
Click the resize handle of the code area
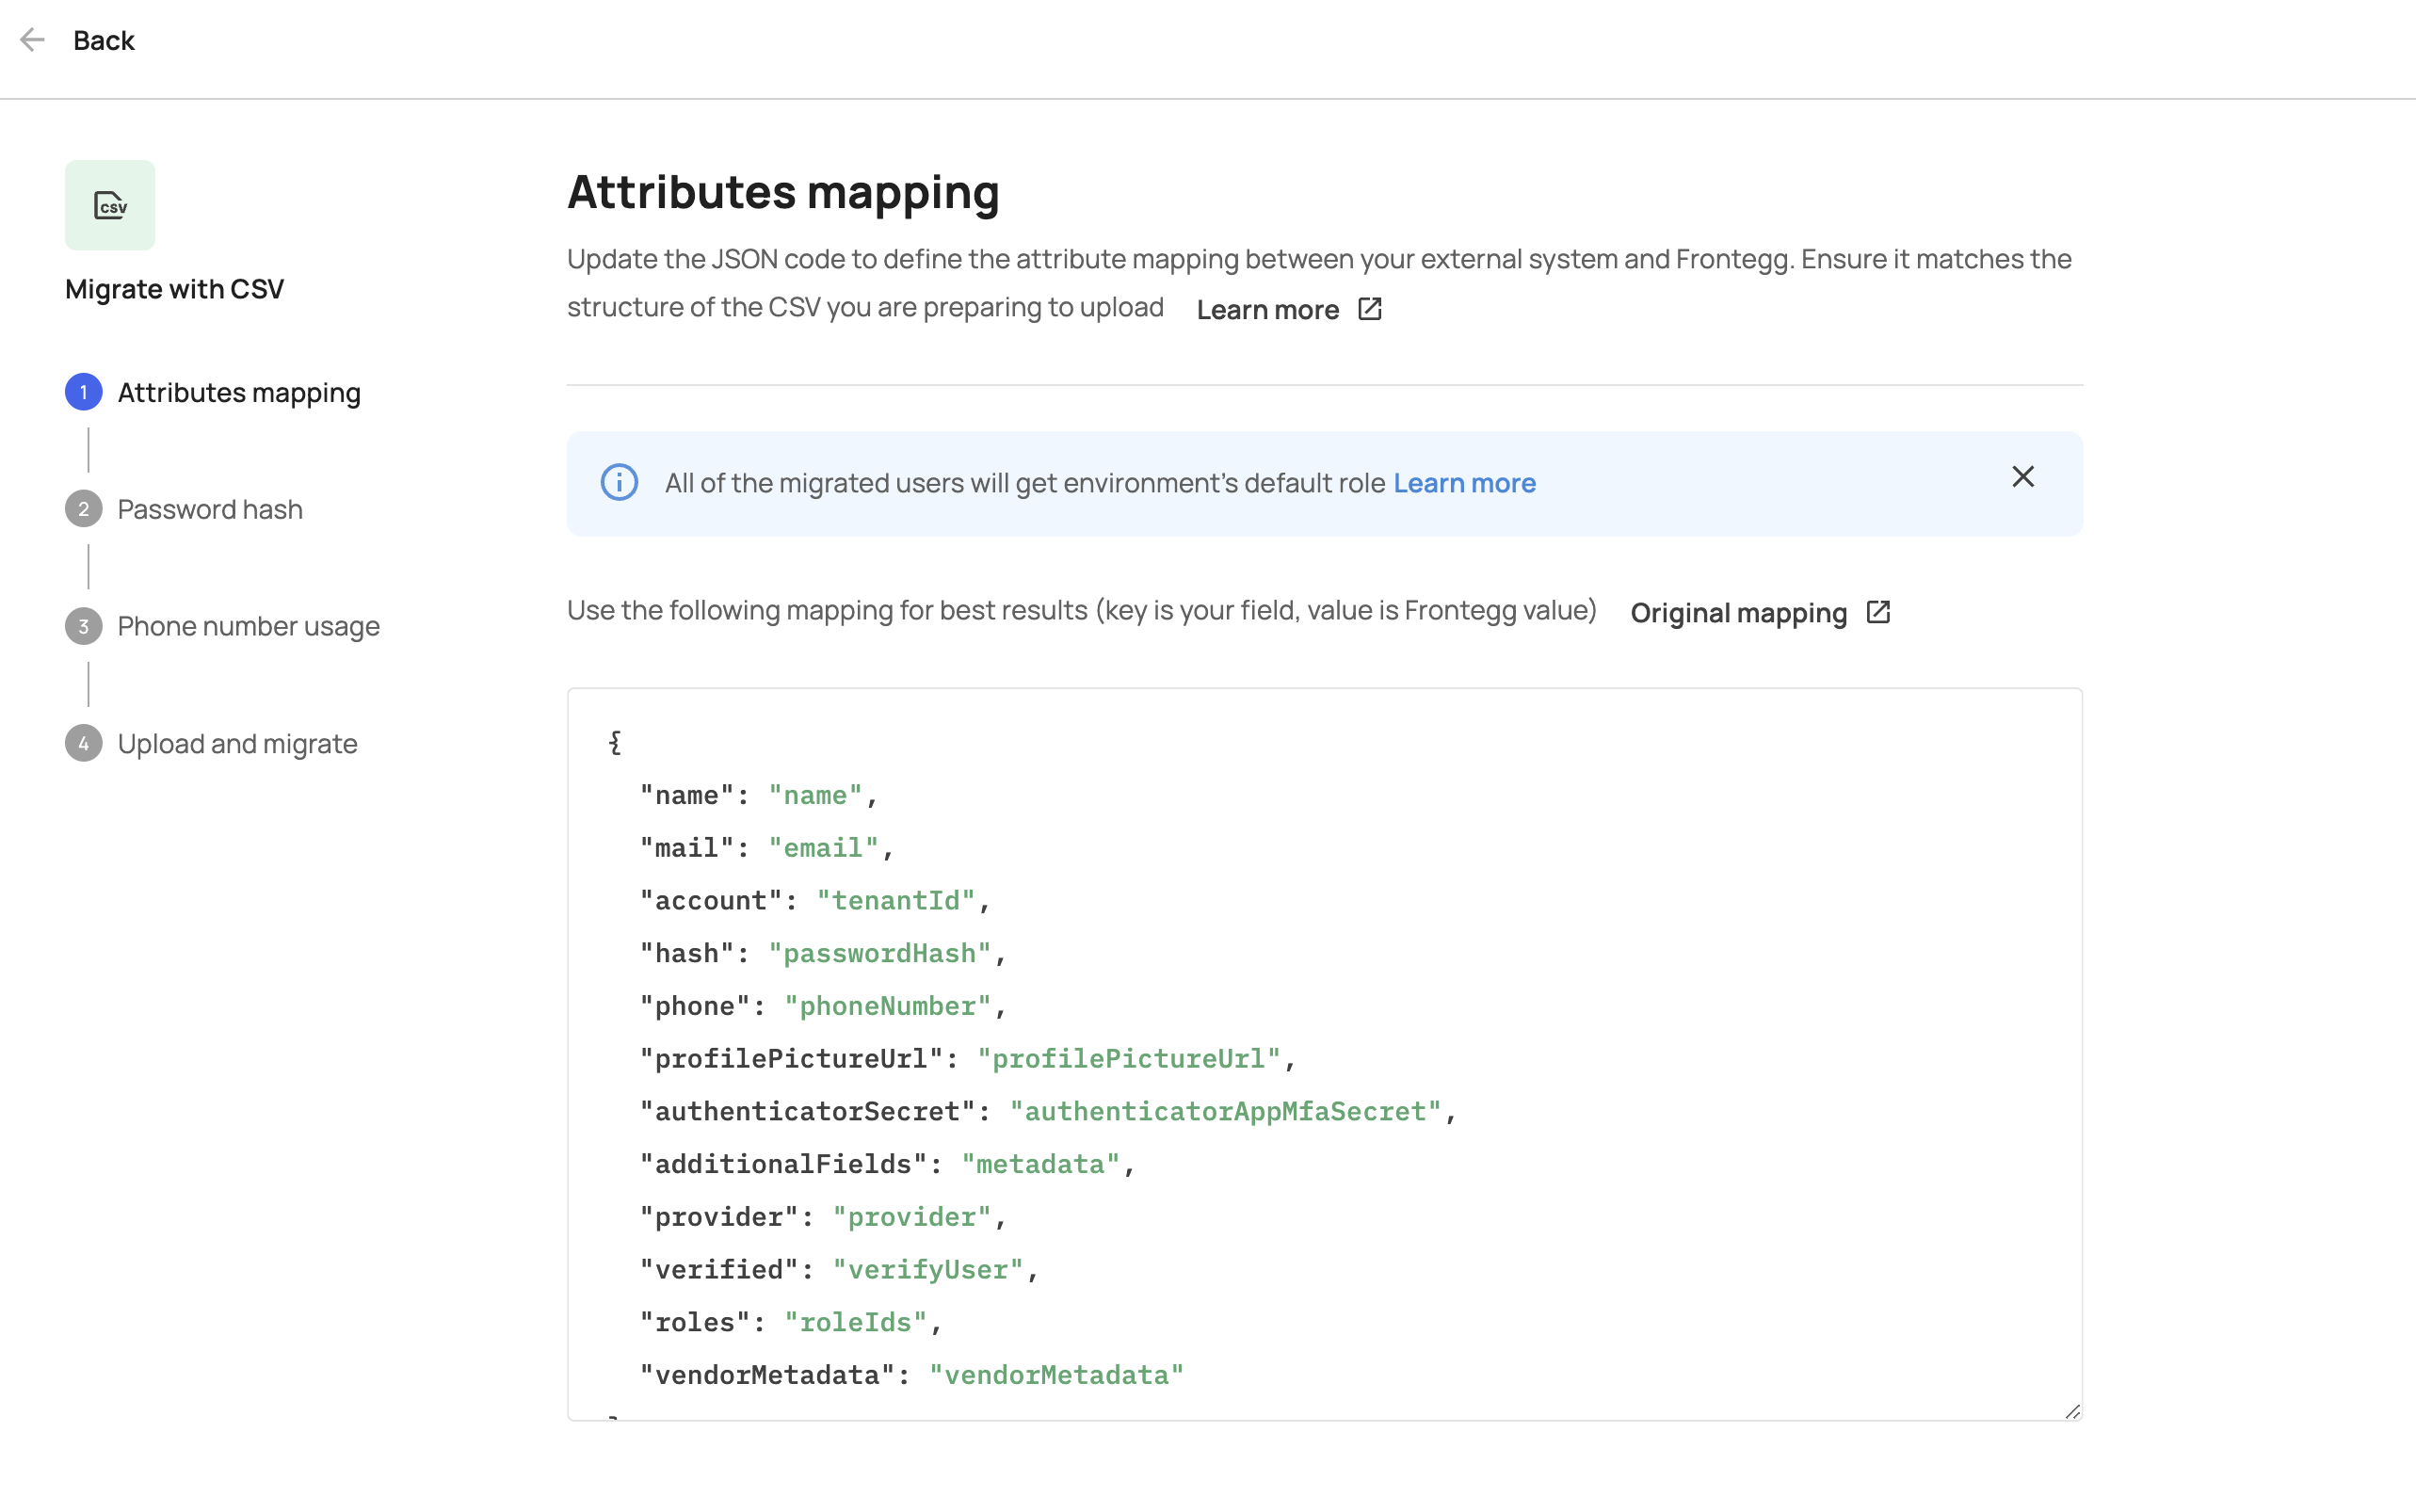point(2073,1411)
